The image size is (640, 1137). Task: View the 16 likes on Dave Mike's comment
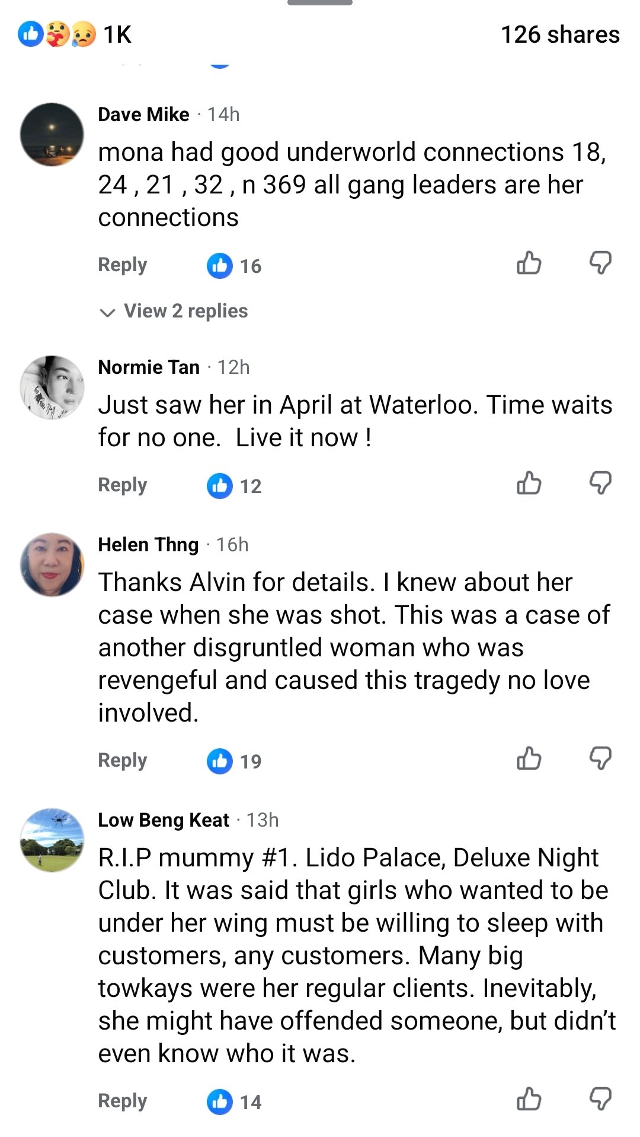(234, 266)
